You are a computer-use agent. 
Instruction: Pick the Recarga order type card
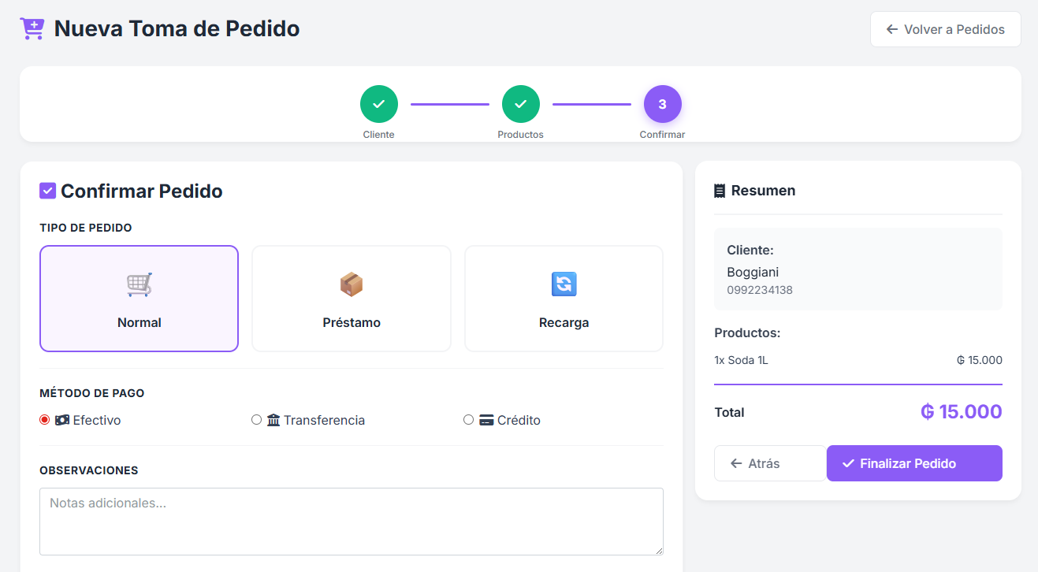point(564,299)
